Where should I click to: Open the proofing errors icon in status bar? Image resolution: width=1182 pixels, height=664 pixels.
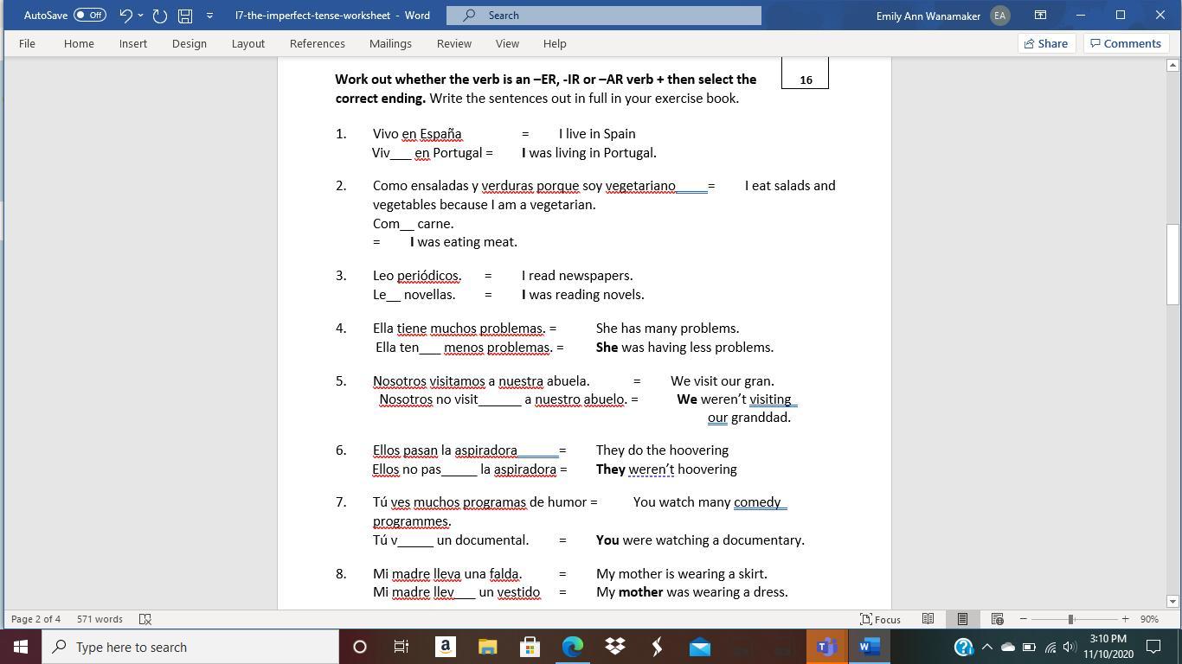(x=145, y=619)
